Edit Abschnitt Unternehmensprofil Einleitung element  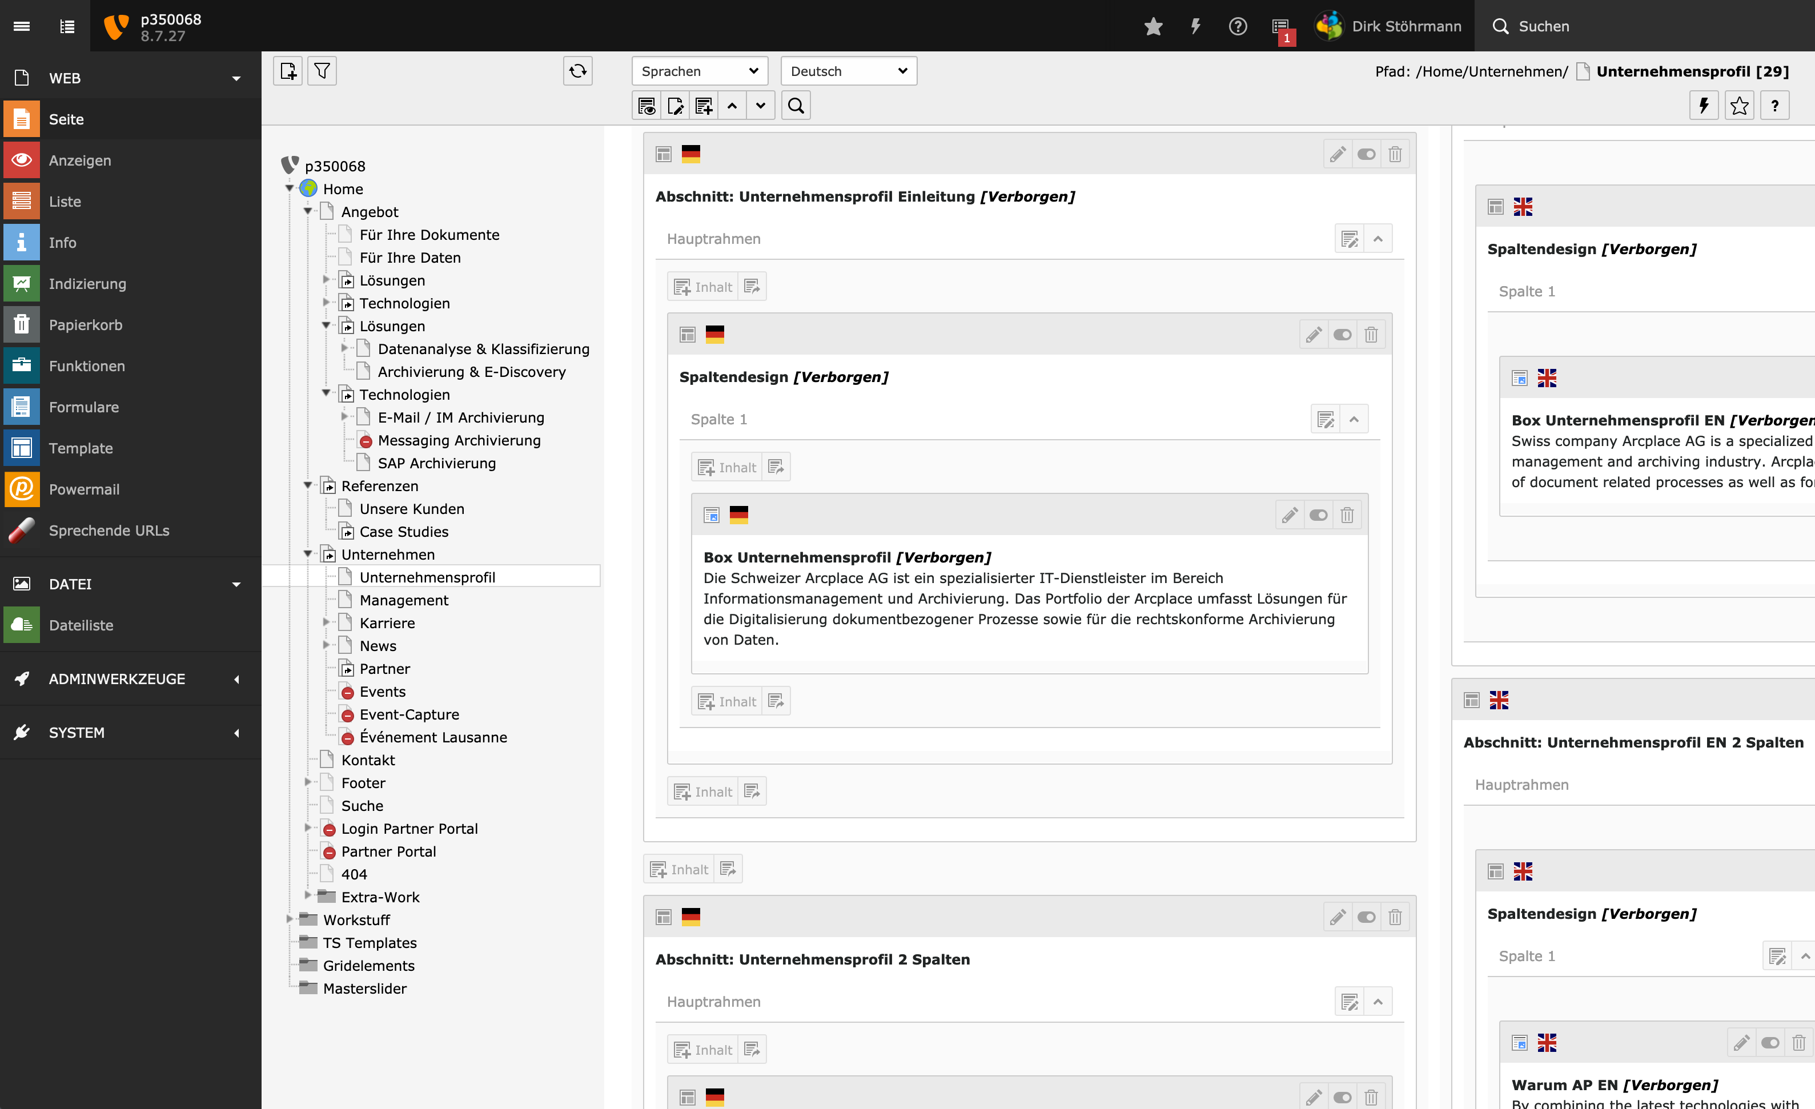pos(1338,154)
